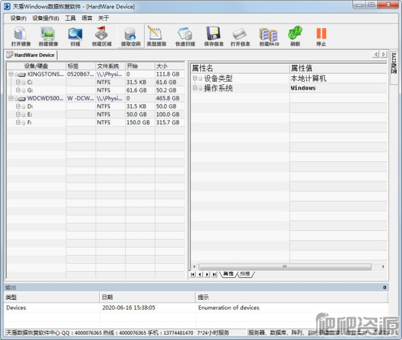Open the 设备操作(E) menu

(46, 18)
